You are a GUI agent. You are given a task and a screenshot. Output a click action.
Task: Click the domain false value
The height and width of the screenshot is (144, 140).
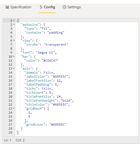click(48, 73)
